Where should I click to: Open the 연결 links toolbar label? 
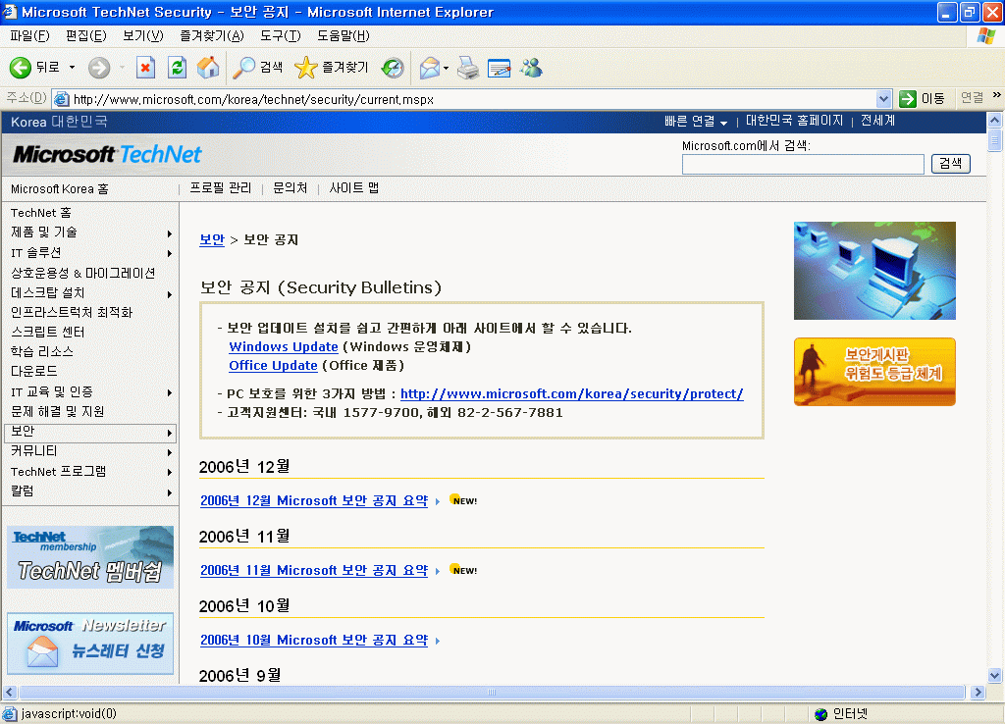pyautogui.click(x=972, y=98)
